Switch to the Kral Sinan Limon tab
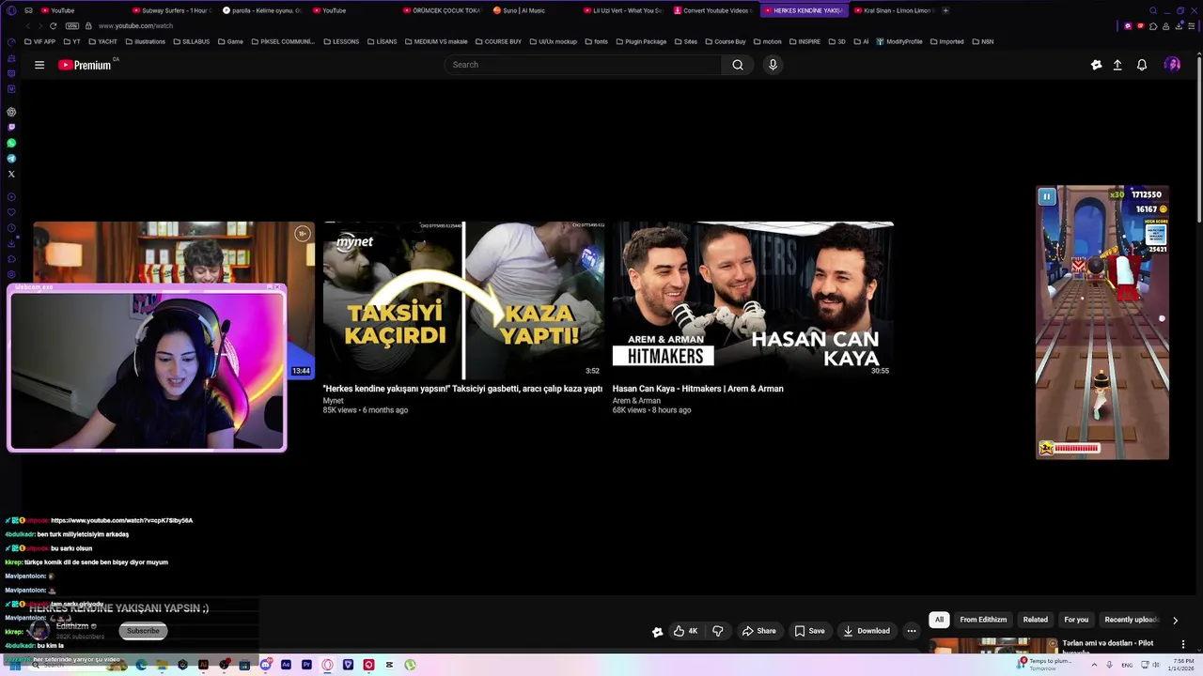Screen dimensions: 1203x676 tap(893, 10)
